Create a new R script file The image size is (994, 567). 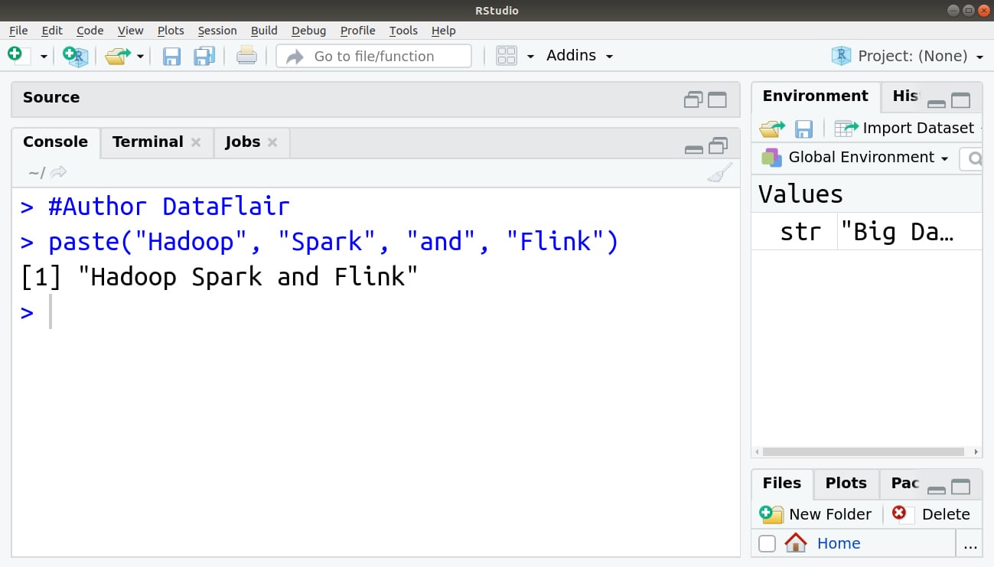(14, 55)
